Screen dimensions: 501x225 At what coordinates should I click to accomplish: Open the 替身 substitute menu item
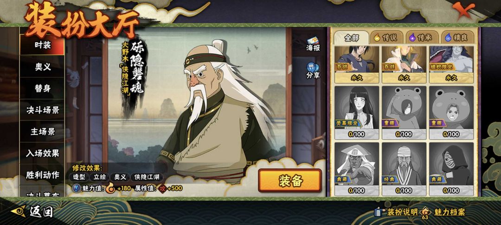pos(43,88)
